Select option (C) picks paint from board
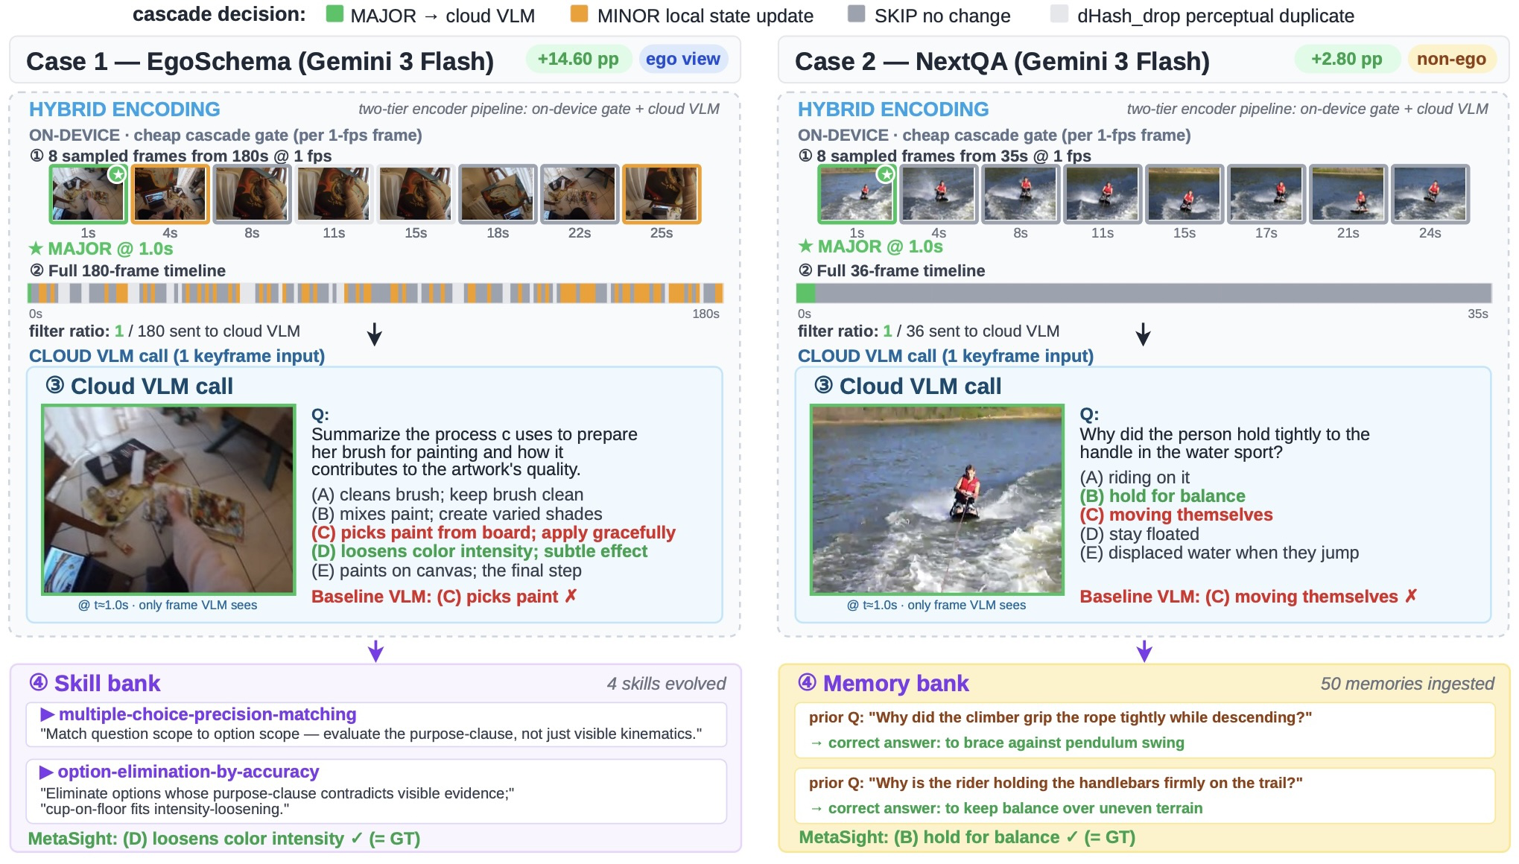This screenshot has width=1519, height=864. [493, 533]
